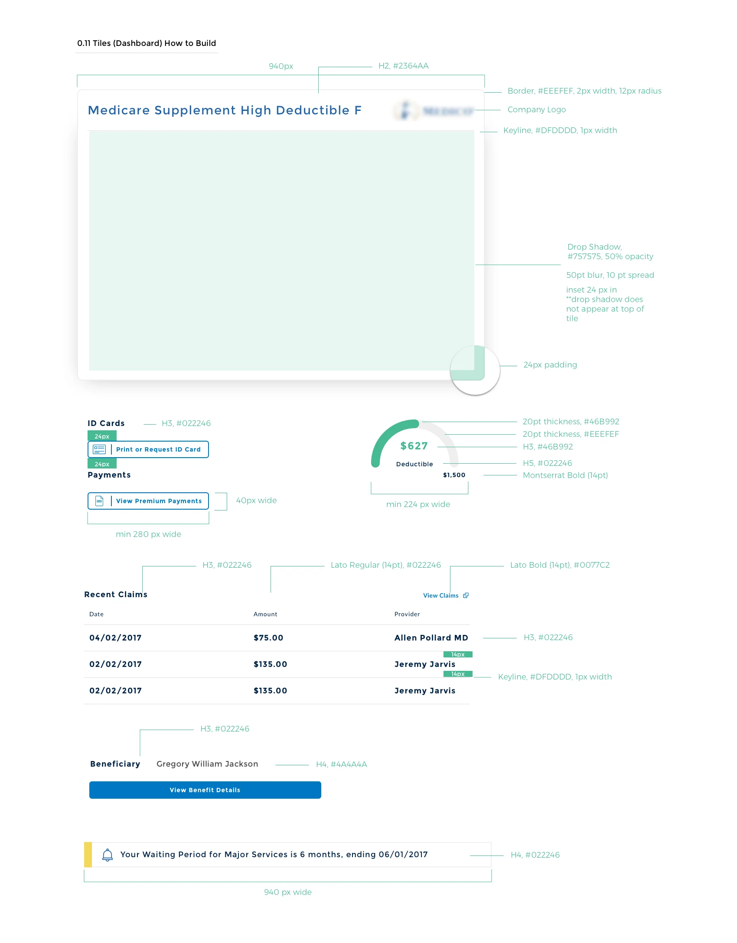The image size is (737, 943).
Task: Select the 04/02/2017 claim date
Action: tap(115, 638)
